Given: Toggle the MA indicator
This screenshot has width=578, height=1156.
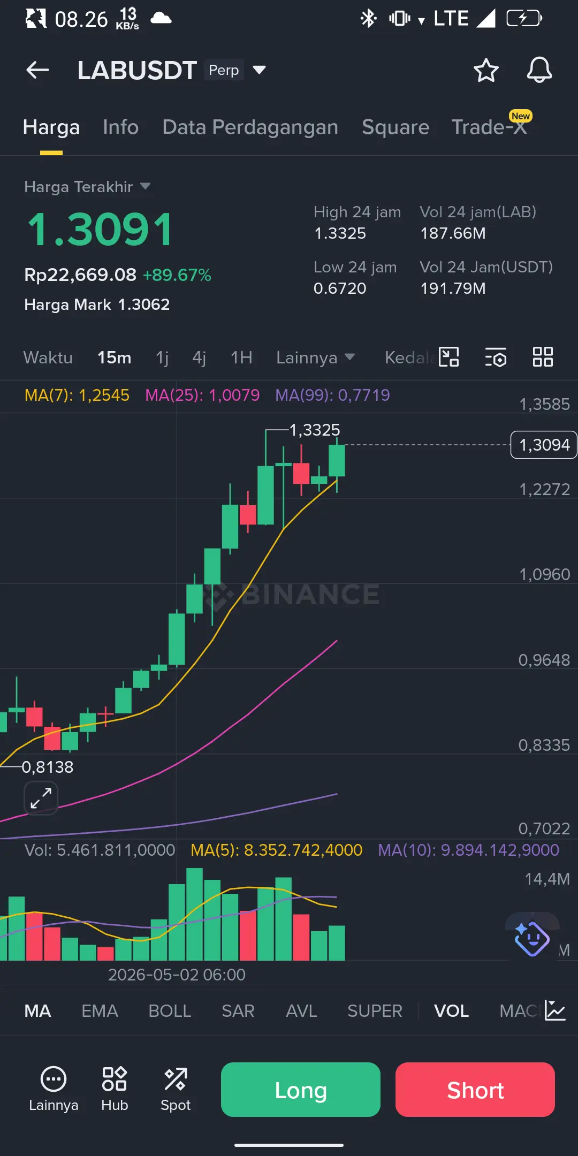Looking at the screenshot, I should [x=37, y=1011].
